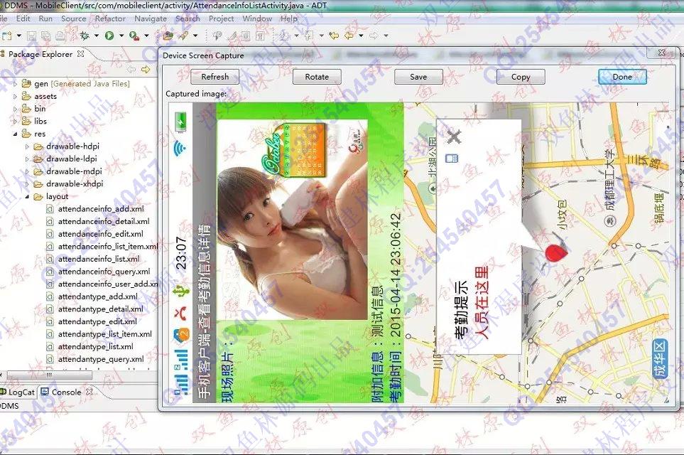Close the Console view tab
Screen dimensions: 684x455
[x=89, y=392]
